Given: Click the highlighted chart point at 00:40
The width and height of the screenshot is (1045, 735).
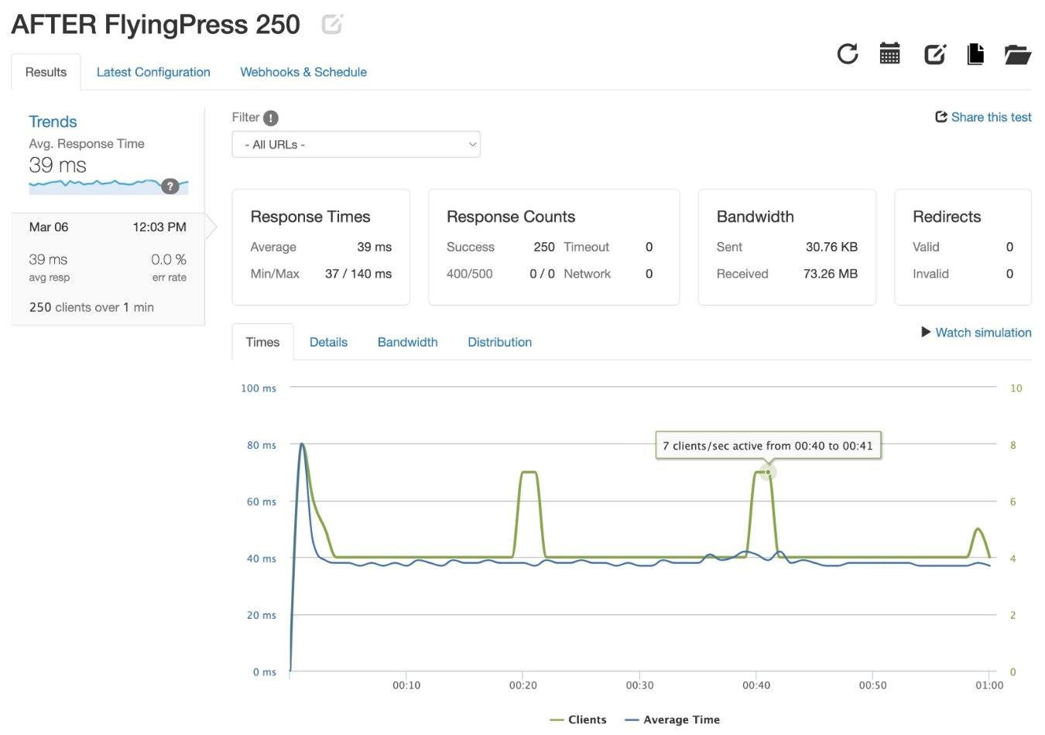Looking at the screenshot, I should click(x=768, y=472).
